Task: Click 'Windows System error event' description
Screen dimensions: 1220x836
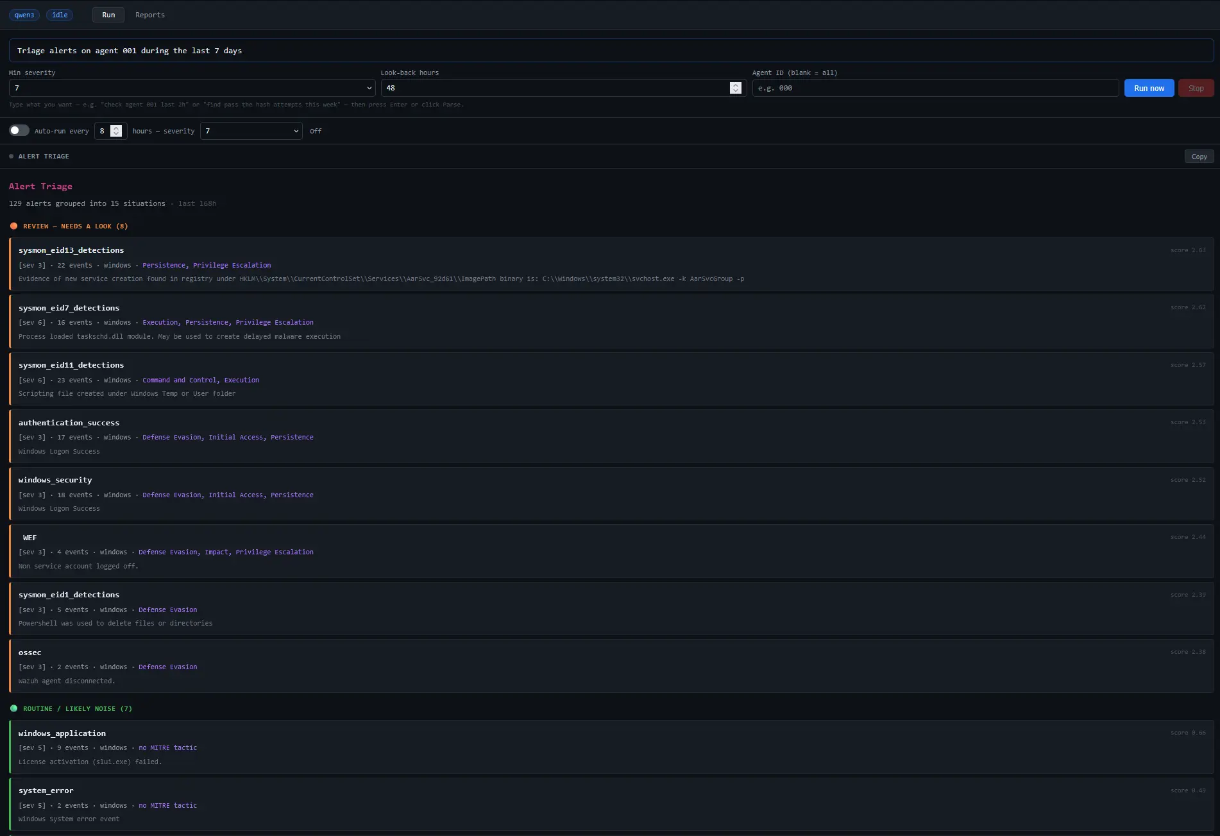Action: click(69, 819)
